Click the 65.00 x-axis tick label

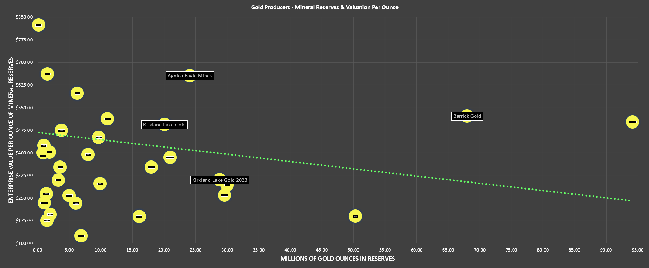(448, 250)
